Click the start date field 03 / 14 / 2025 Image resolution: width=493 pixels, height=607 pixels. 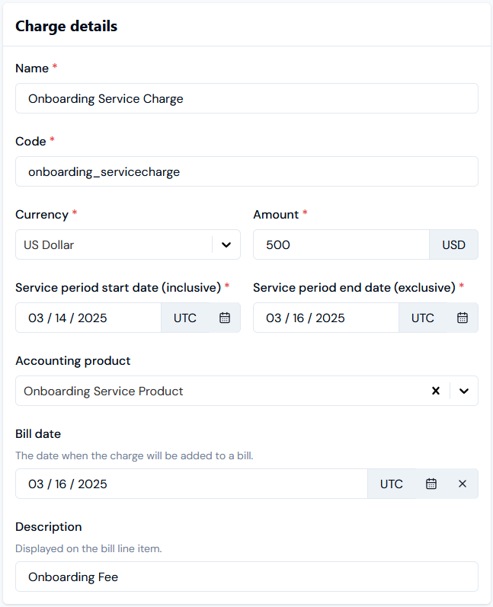click(x=88, y=318)
